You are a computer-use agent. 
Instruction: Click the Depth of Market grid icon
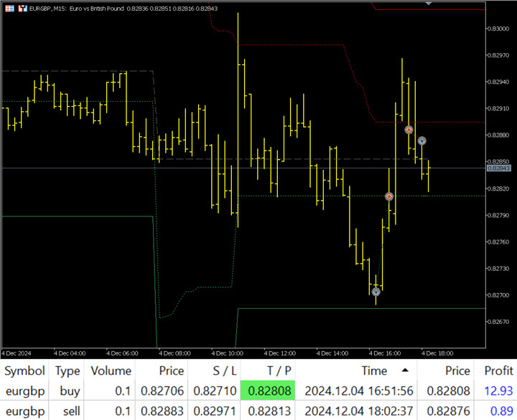pyautogui.click(x=9, y=9)
